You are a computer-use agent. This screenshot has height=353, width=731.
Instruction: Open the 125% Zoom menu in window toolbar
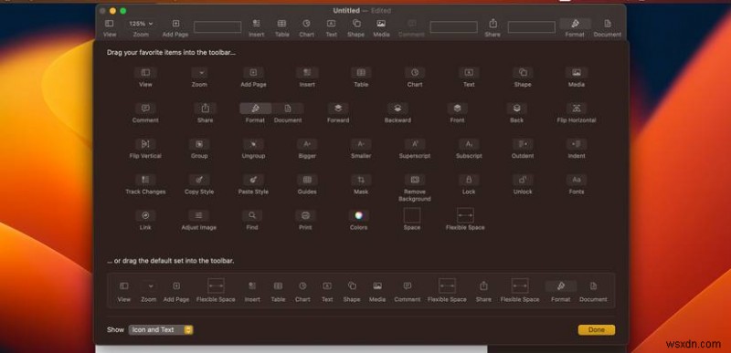tap(141, 24)
